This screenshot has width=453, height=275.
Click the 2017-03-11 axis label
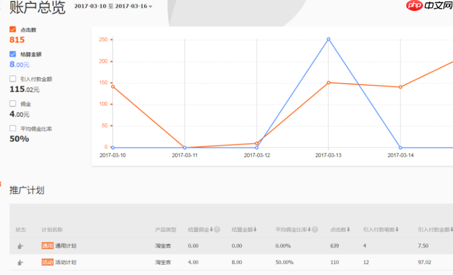[x=184, y=156]
